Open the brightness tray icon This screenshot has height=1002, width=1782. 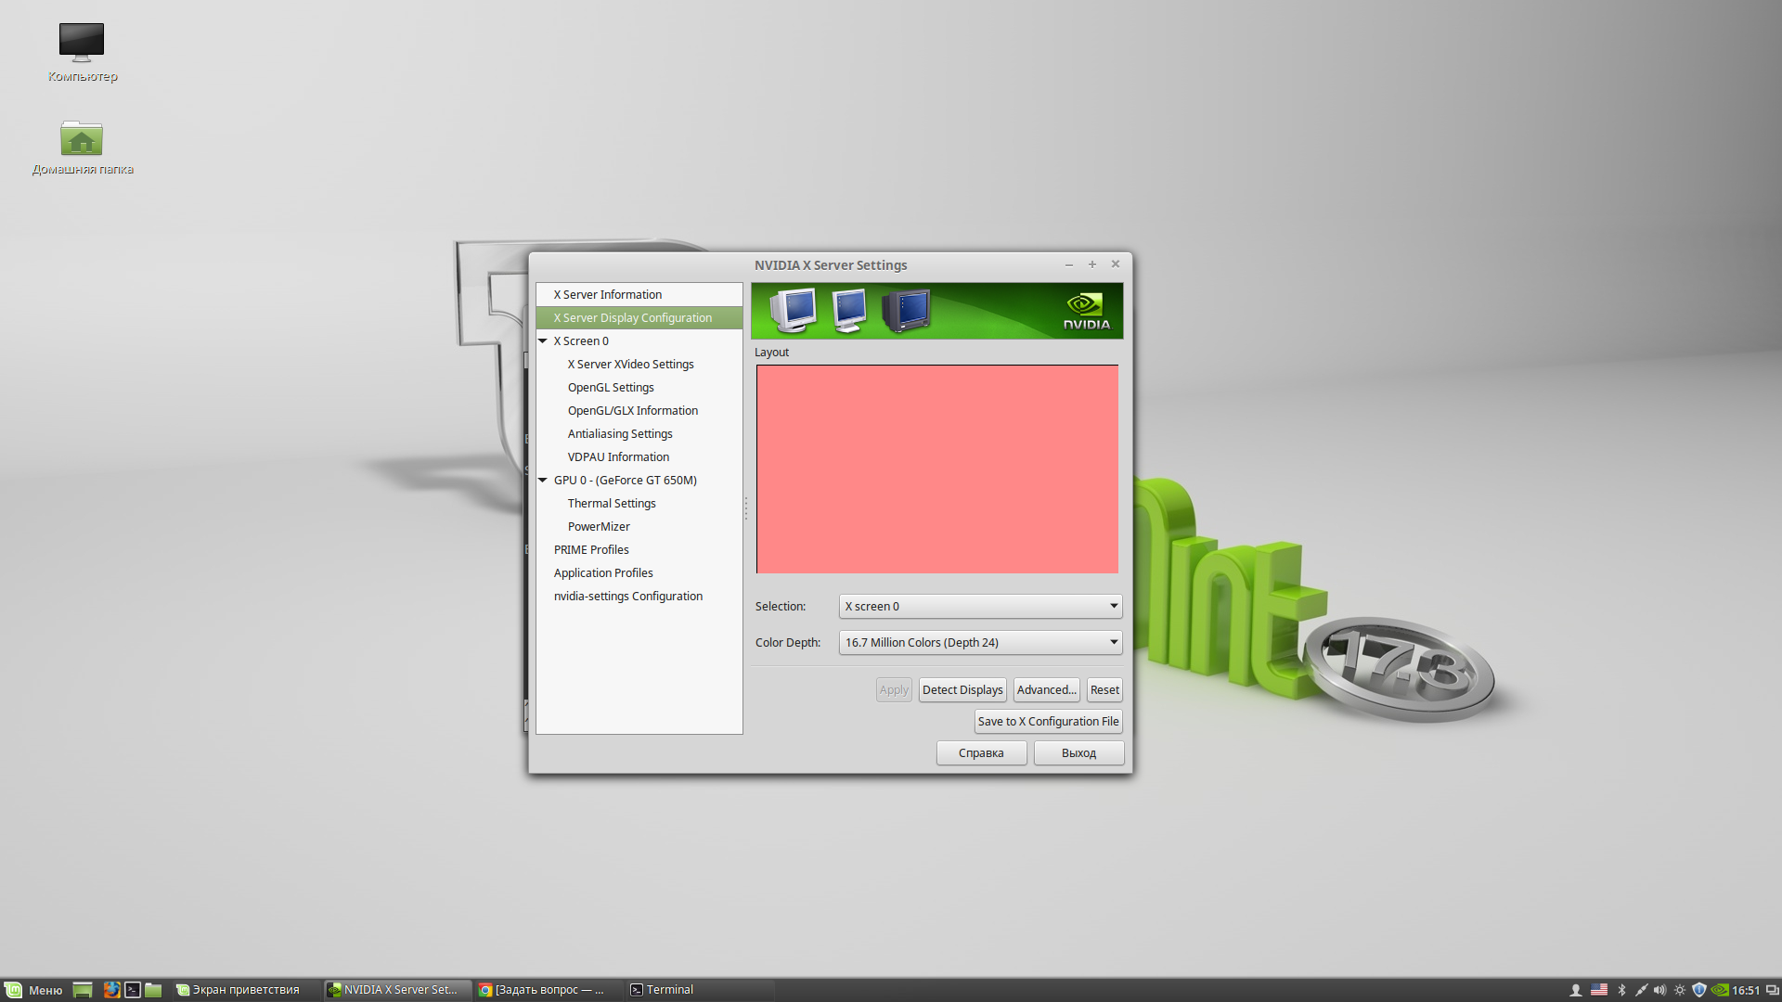pos(1679,990)
